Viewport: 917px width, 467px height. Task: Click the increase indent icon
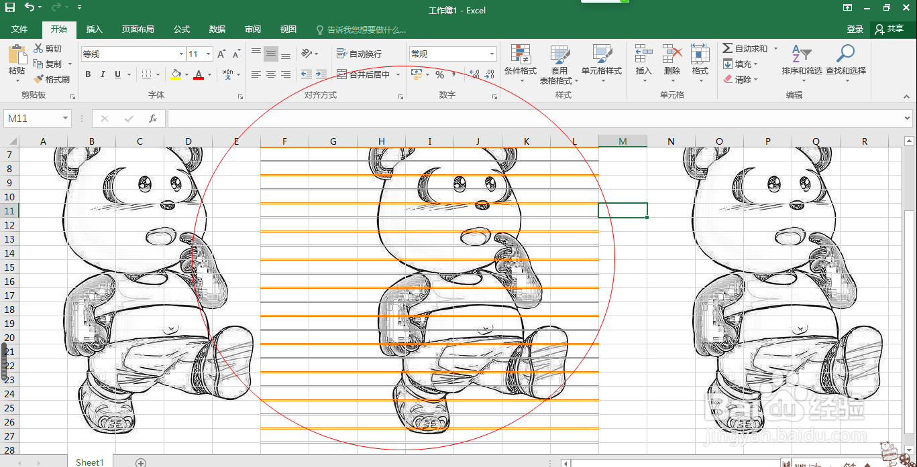pos(321,74)
